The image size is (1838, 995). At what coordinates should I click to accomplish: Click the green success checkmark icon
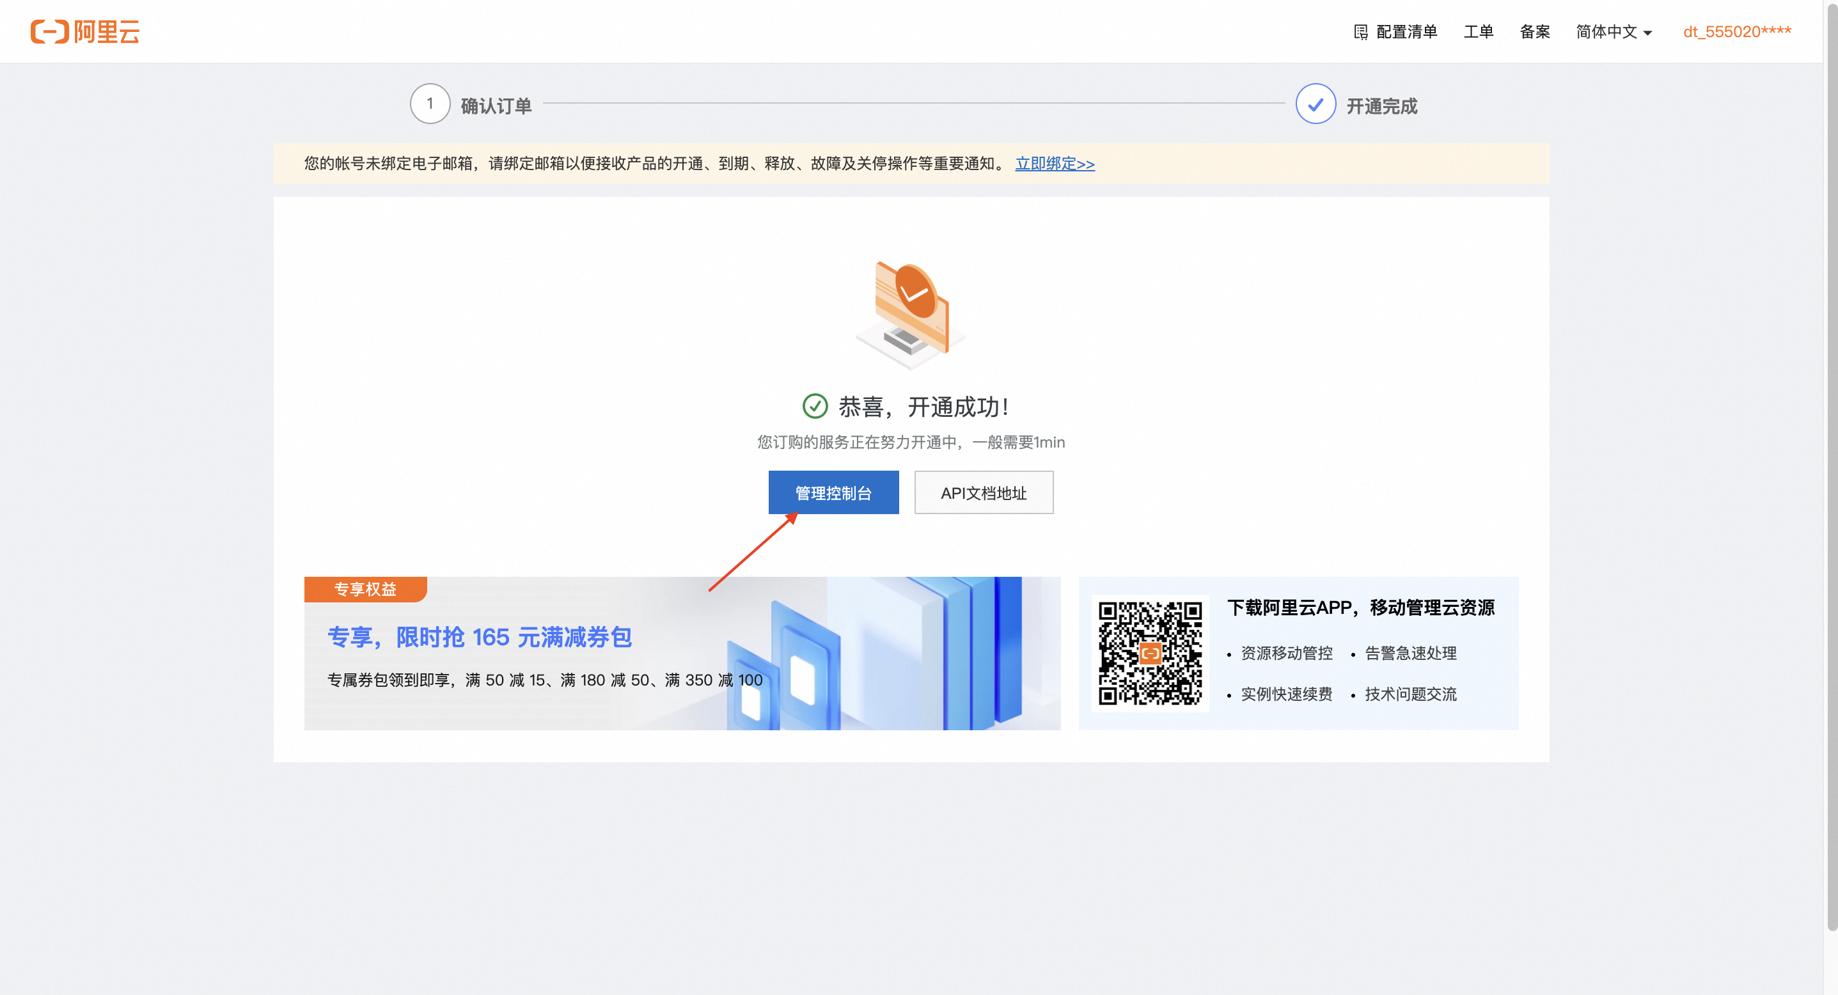tap(813, 407)
